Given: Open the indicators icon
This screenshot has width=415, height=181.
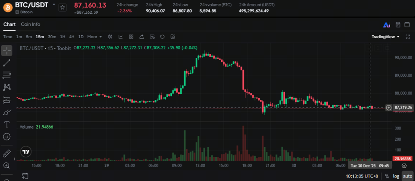Looking at the screenshot, I should point(120,37).
